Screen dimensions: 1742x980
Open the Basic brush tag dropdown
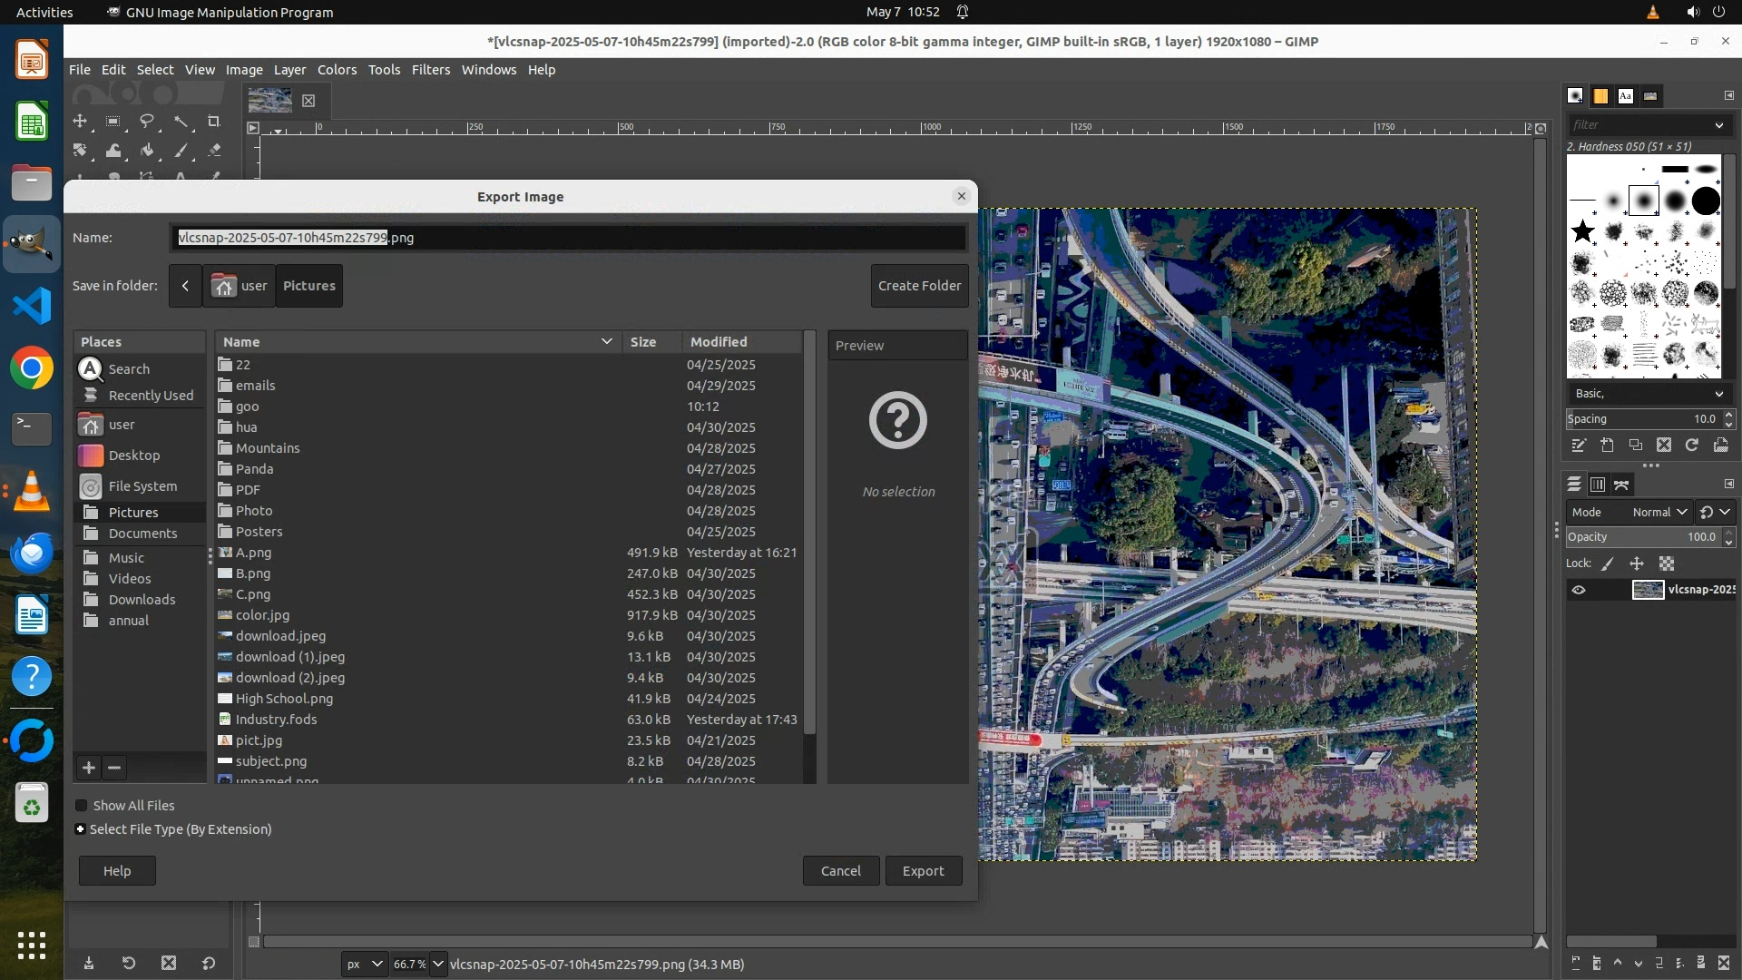(1648, 393)
